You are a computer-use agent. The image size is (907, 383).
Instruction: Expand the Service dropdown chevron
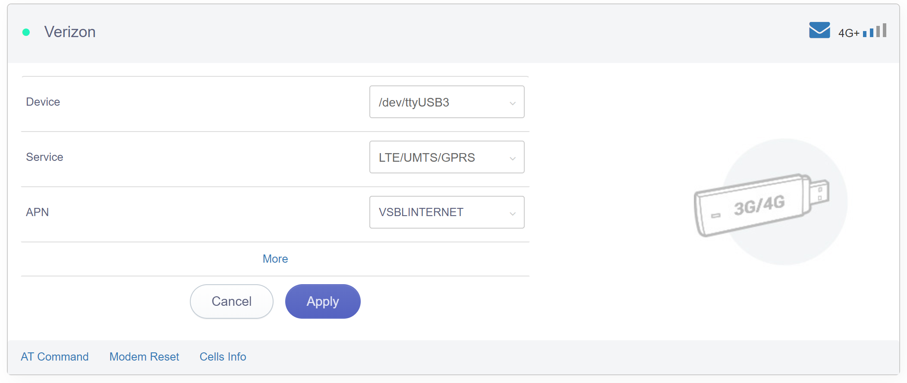(x=513, y=158)
